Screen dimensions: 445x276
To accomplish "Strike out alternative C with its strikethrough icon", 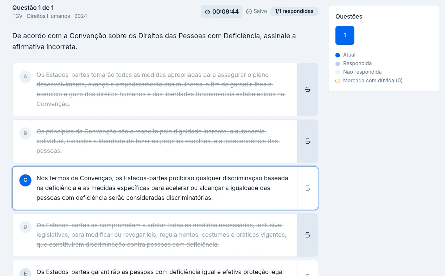I will [307, 188].
